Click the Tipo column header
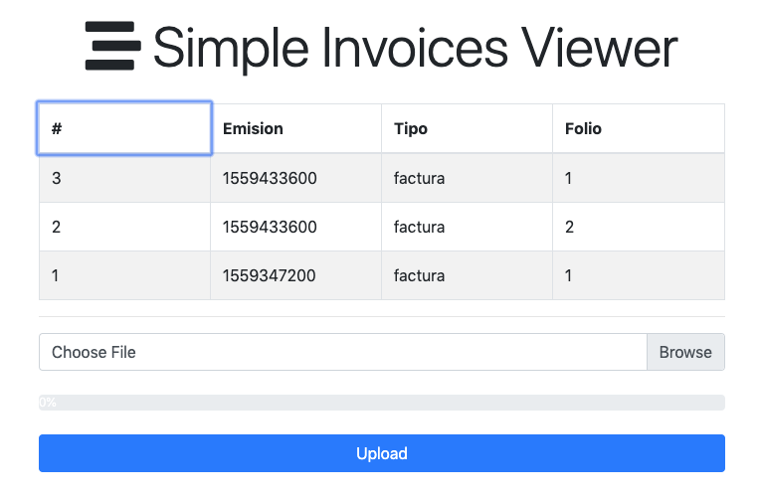Image resolution: width=761 pixels, height=499 pixels. (x=467, y=128)
